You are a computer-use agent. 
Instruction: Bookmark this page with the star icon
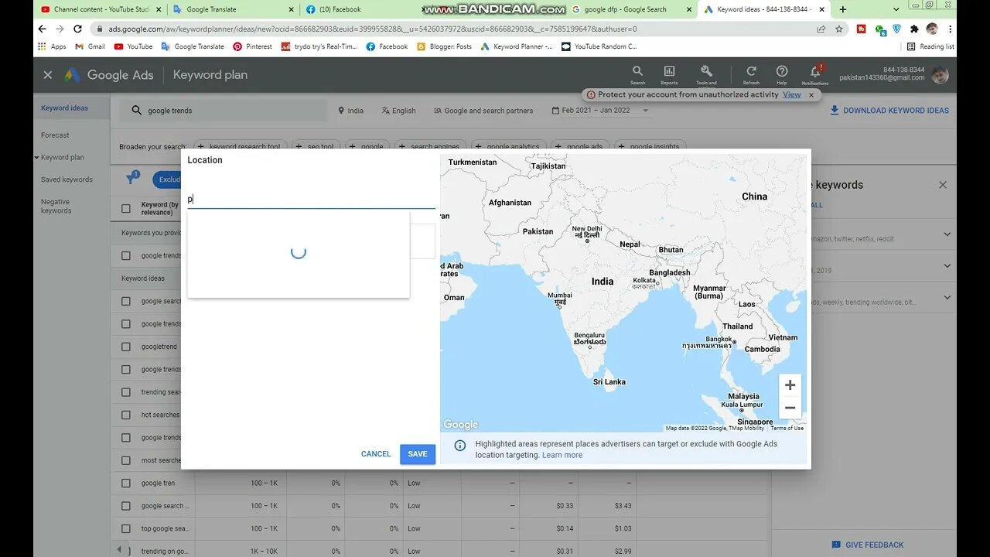click(x=839, y=29)
